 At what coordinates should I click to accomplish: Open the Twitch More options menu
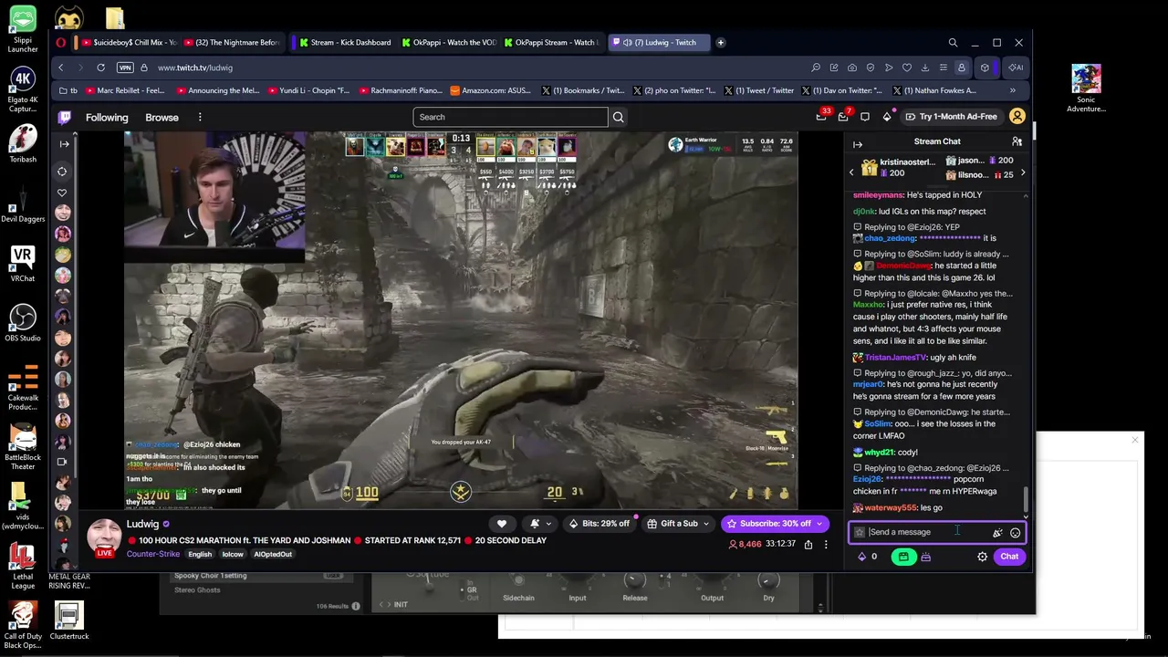click(x=200, y=117)
